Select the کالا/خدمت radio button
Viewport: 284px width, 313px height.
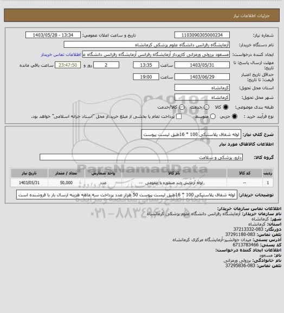pos(182,107)
